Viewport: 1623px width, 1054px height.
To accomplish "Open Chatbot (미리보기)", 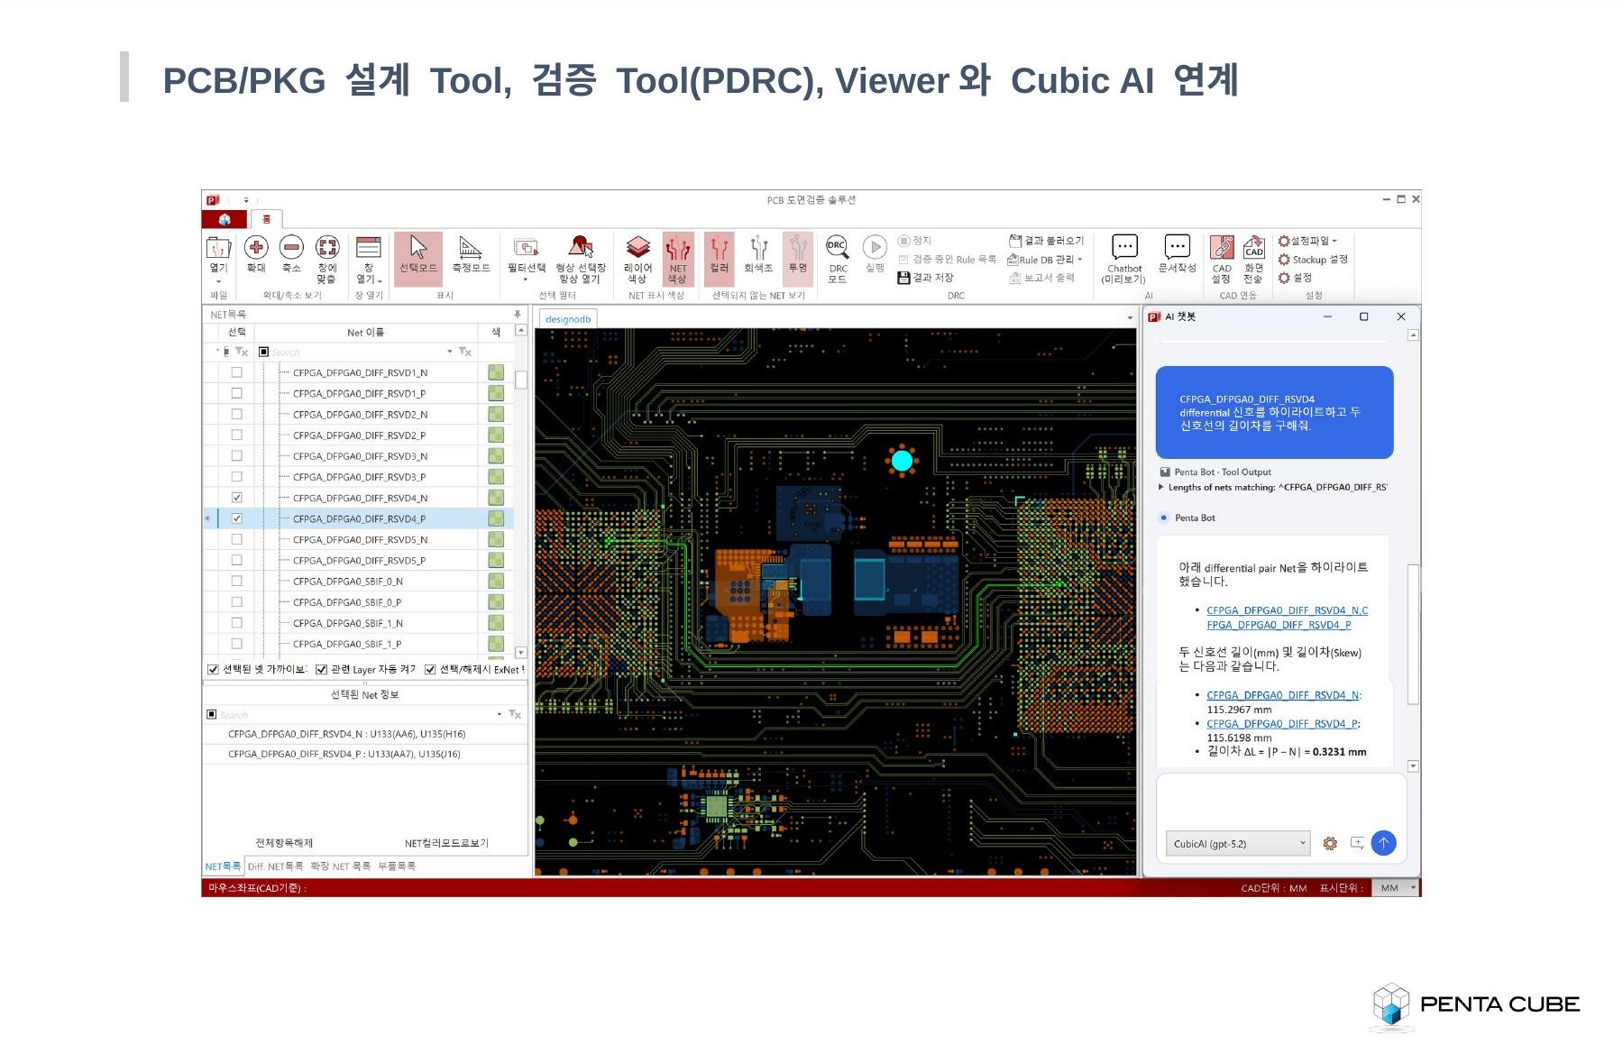I will 1124,259.
